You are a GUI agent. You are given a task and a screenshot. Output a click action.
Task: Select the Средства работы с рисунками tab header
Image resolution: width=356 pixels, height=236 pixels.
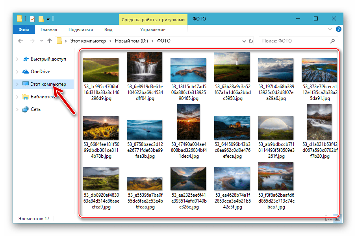coord(153,20)
